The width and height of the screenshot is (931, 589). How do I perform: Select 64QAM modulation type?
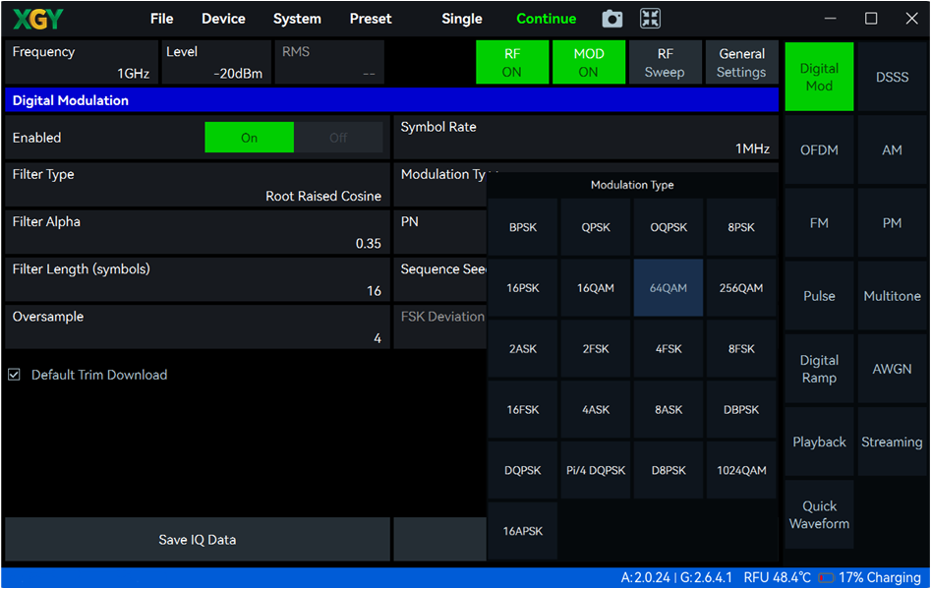[x=669, y=288]
